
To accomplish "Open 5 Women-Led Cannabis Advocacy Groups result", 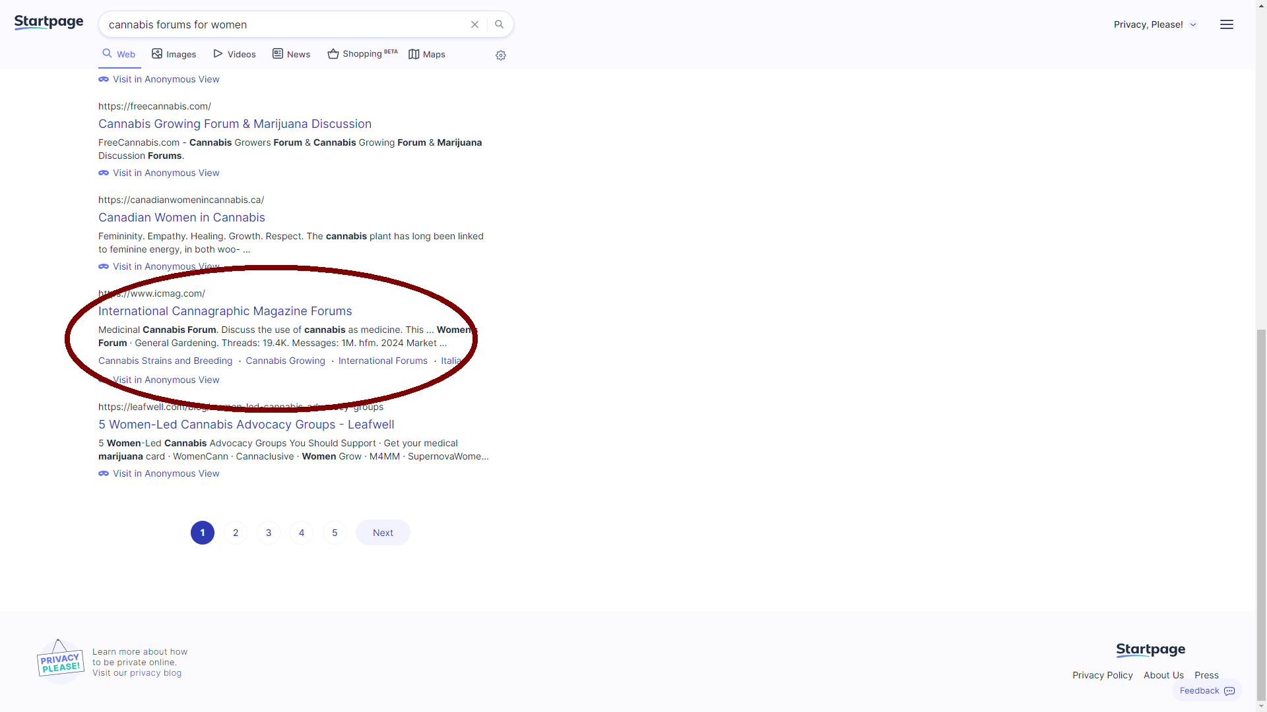I will 246,425.
